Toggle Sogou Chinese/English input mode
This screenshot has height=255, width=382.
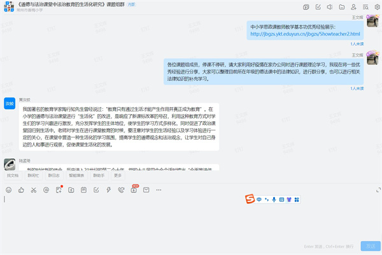tap(260, 200)
